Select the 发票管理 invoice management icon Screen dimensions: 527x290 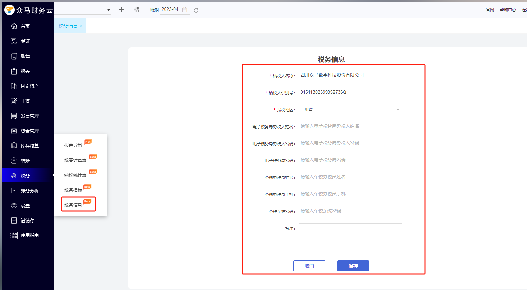(14, 116)
